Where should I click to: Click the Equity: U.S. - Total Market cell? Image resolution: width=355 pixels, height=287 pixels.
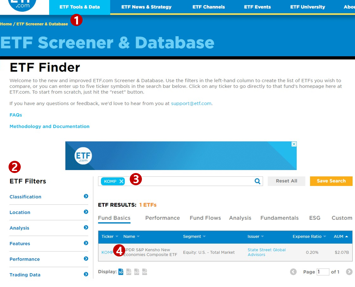[x=209, y=252]
